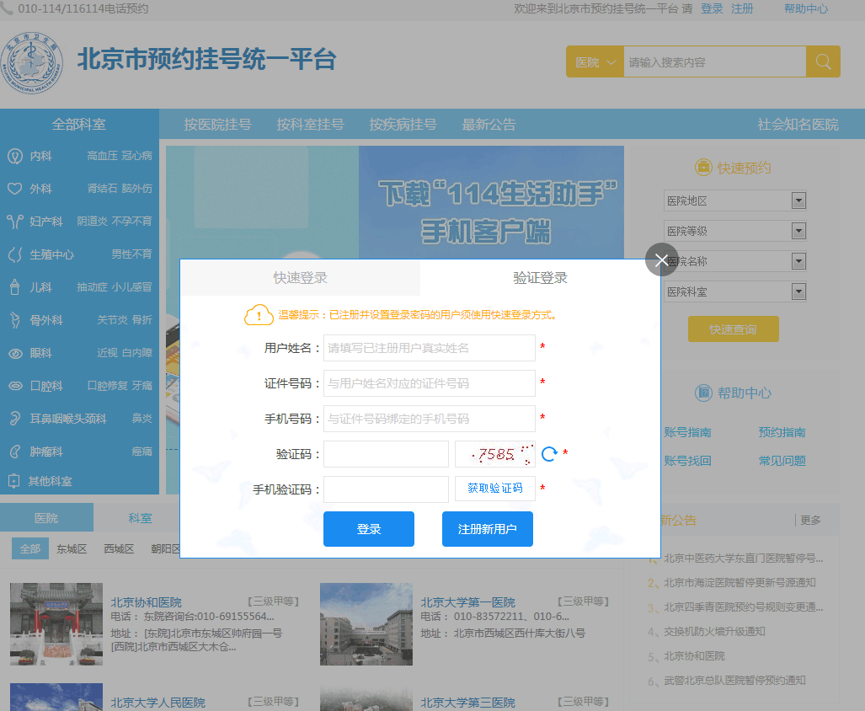
Task: Open 北京协和医院 thumbnail photo
Action: tap(56, 624)
